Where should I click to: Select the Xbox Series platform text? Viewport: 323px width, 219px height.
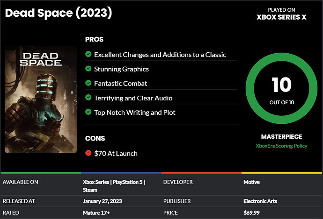pyautogui.click(x=96, y=182)
